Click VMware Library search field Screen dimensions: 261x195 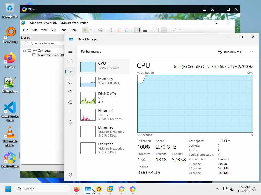pos(43,43)
